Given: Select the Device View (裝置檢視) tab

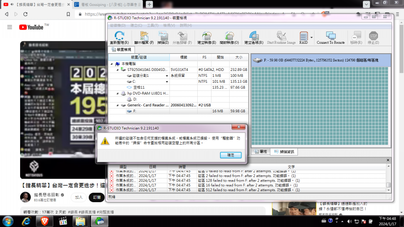Looking at the screenshot, I should 122,49.
